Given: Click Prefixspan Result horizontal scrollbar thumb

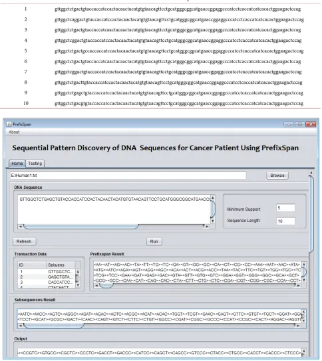Looking at the screenshot, I should (106, 285).
